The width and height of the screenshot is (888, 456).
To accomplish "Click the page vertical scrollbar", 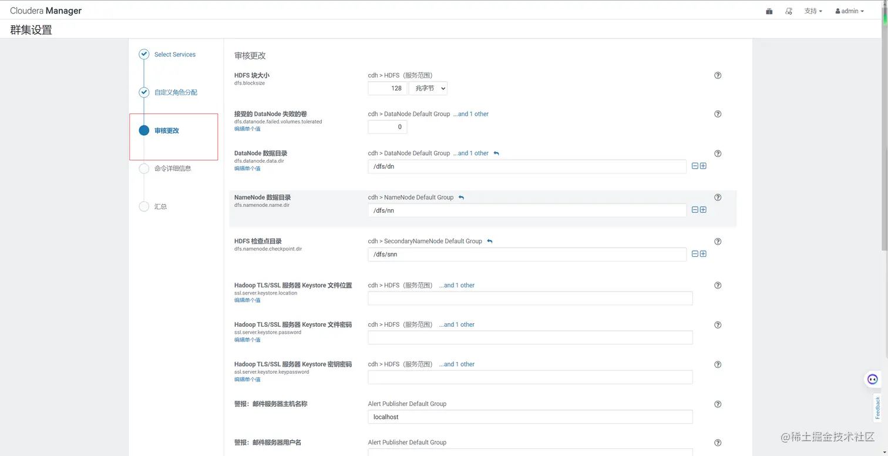I will point(884,129).
